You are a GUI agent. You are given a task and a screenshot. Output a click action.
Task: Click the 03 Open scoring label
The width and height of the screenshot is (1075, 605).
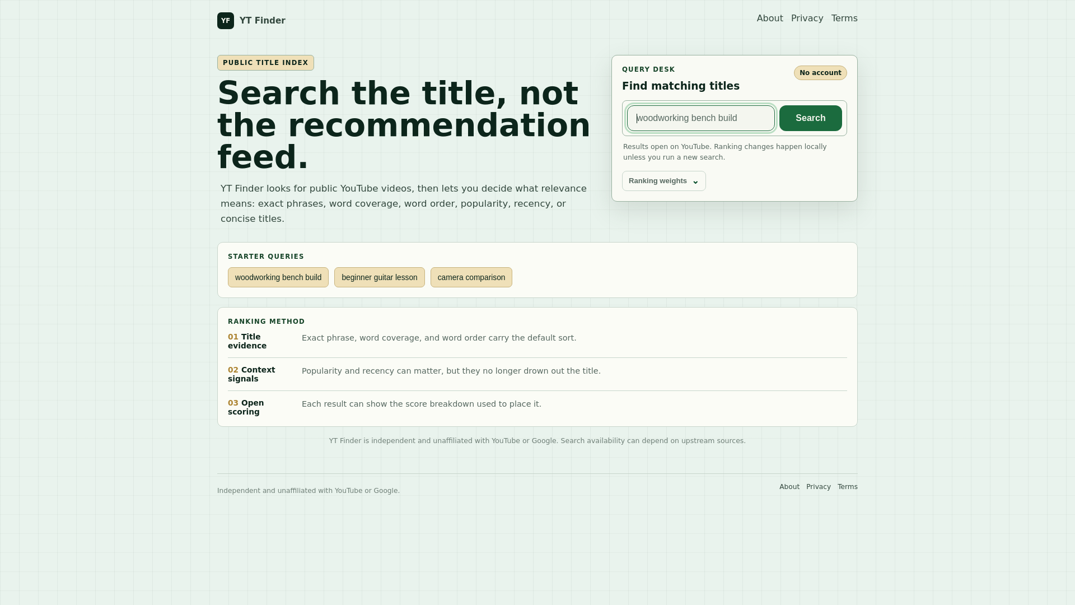point(246,407)
